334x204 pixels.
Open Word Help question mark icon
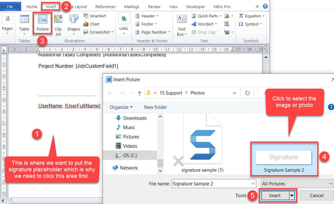(265, 6)
